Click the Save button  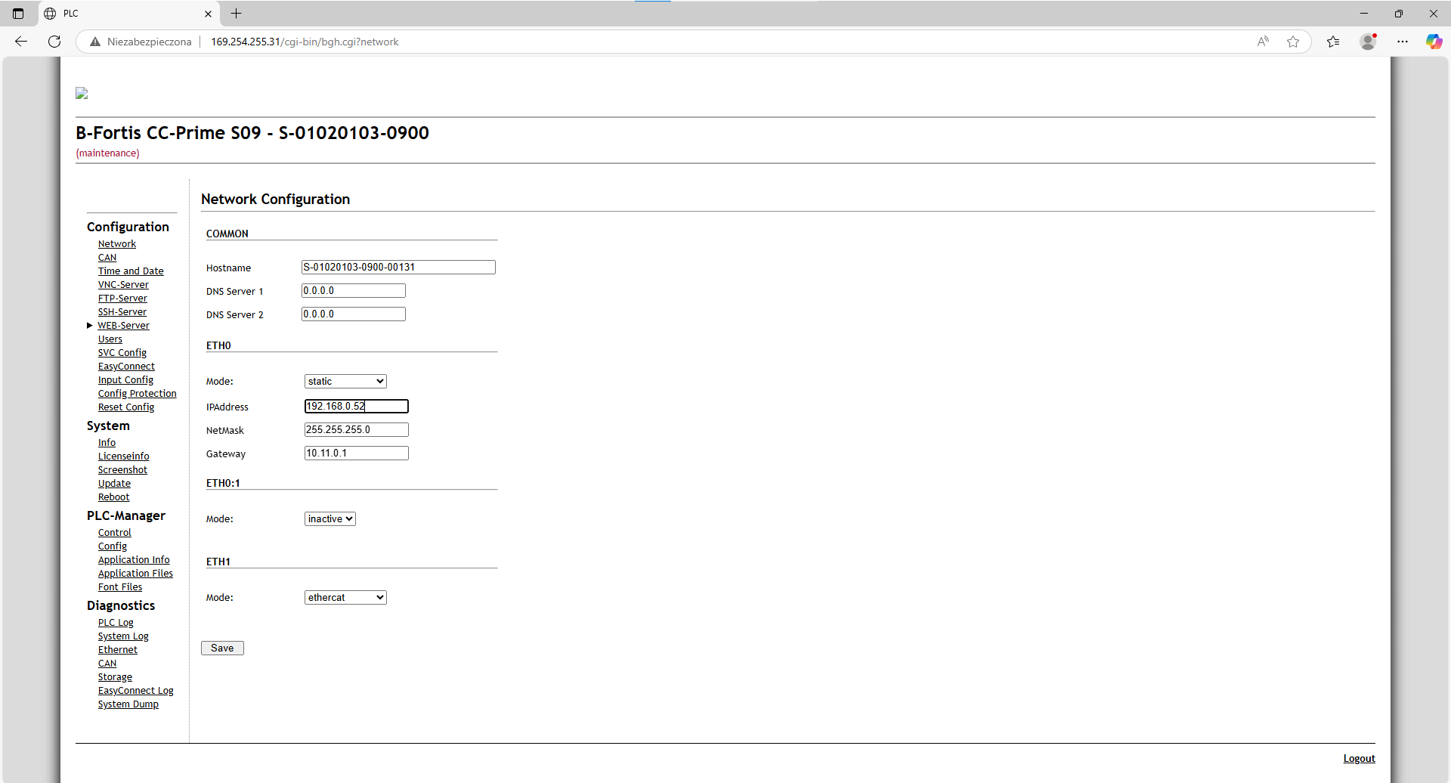(x=222, y=648)
